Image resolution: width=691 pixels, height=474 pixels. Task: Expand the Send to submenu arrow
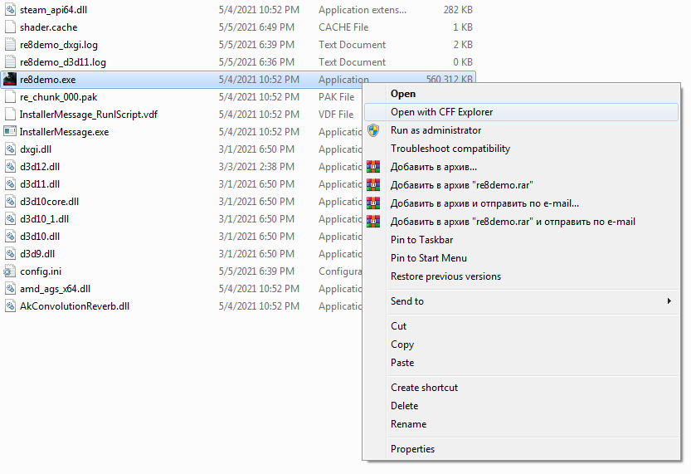(669, 301)
